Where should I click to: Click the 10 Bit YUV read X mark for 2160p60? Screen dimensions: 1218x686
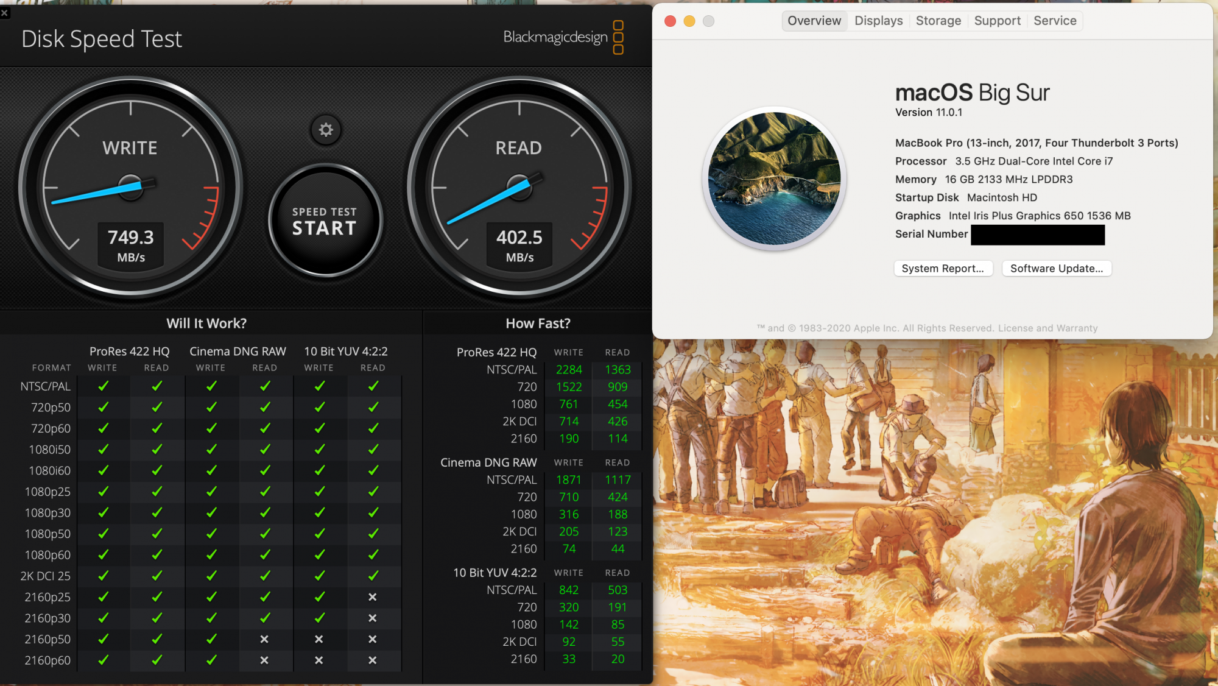pyautogui.click(x=373, y=660)
